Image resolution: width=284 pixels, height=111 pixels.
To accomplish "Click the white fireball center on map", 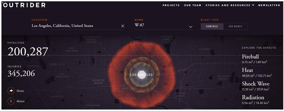I will click(142, 75).
